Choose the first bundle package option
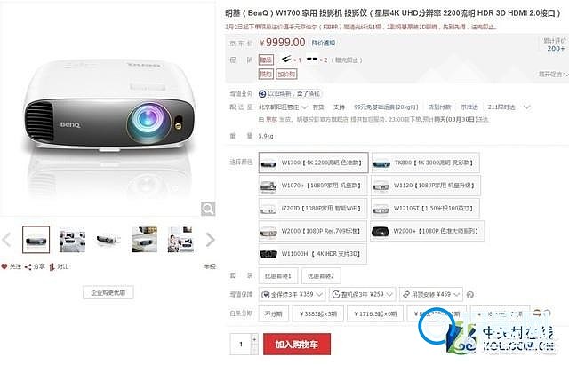 (x=278, y=276)
